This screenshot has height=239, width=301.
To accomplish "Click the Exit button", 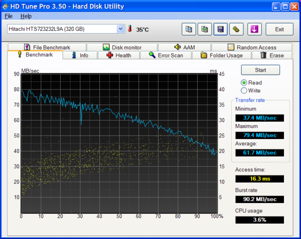I will tap(279, 29).
